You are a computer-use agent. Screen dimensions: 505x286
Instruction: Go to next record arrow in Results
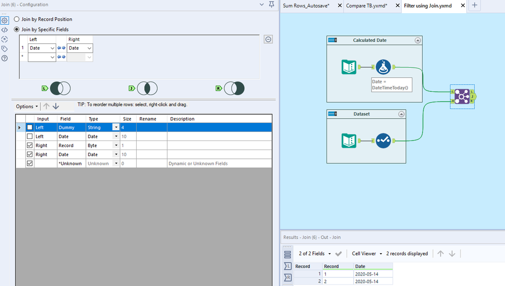click(x=452, y=254)
